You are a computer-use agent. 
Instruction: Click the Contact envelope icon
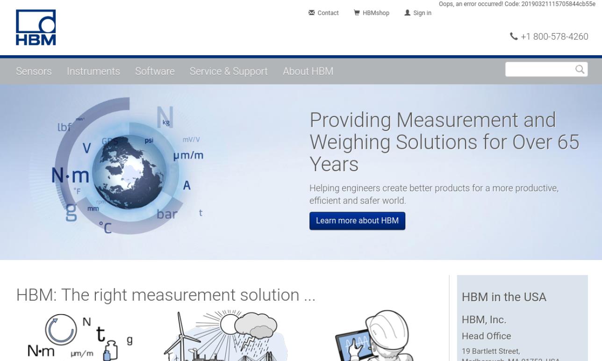(x=311, y=13)
